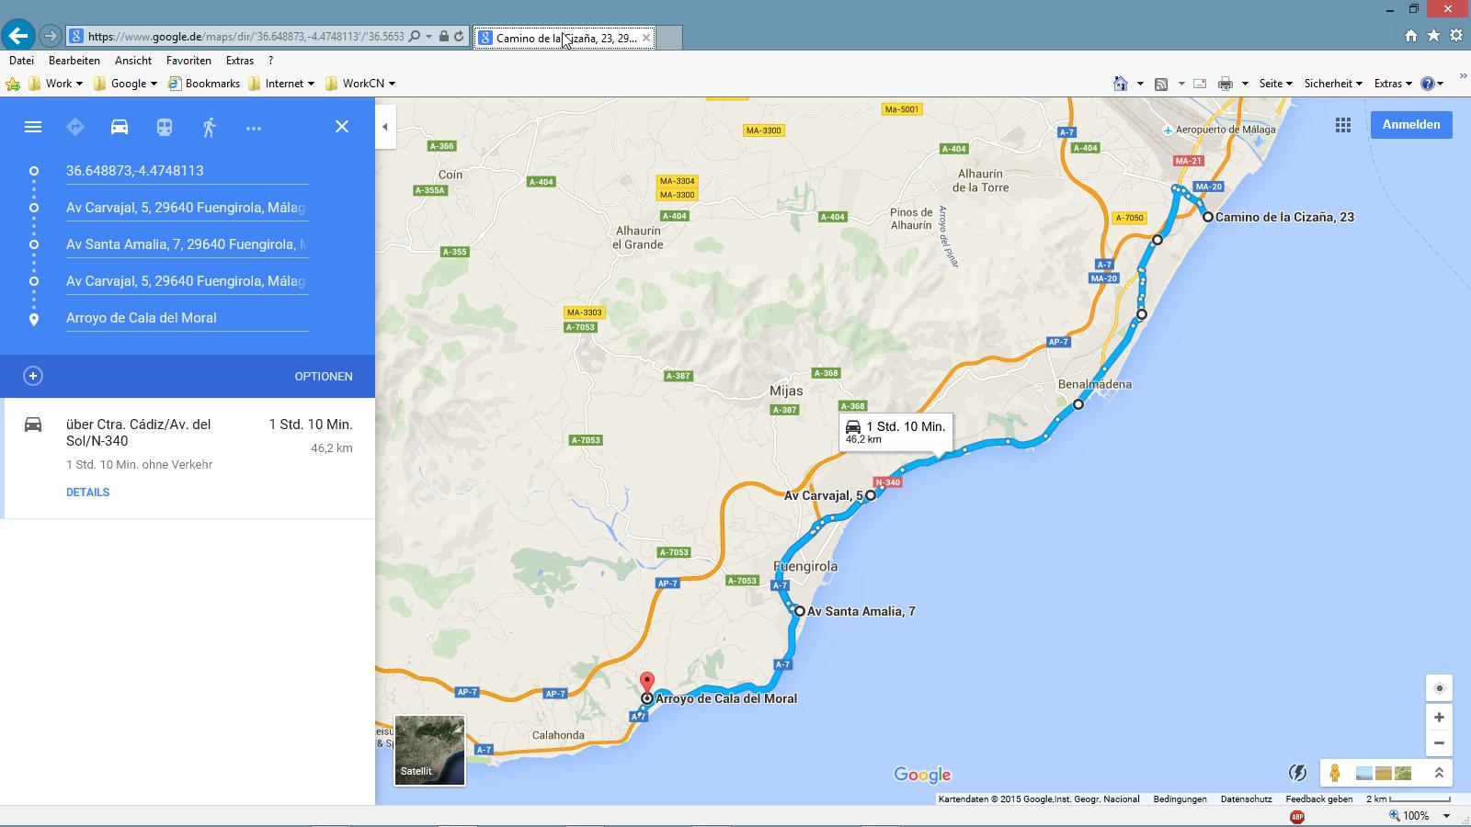Select public transit travel mode
Screen dimensions: 1471x827
[165, 127]
